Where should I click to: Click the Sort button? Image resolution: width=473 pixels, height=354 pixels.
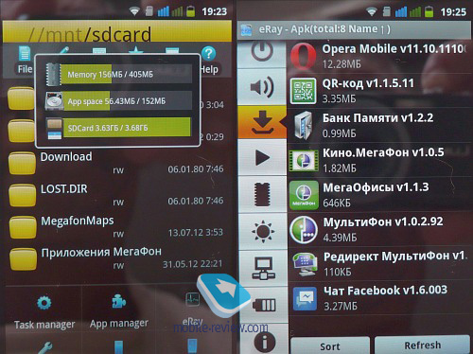pos(330,345)
